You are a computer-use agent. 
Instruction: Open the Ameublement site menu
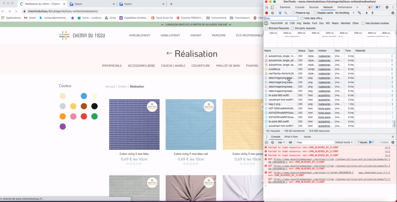click(x=139, y=35)
